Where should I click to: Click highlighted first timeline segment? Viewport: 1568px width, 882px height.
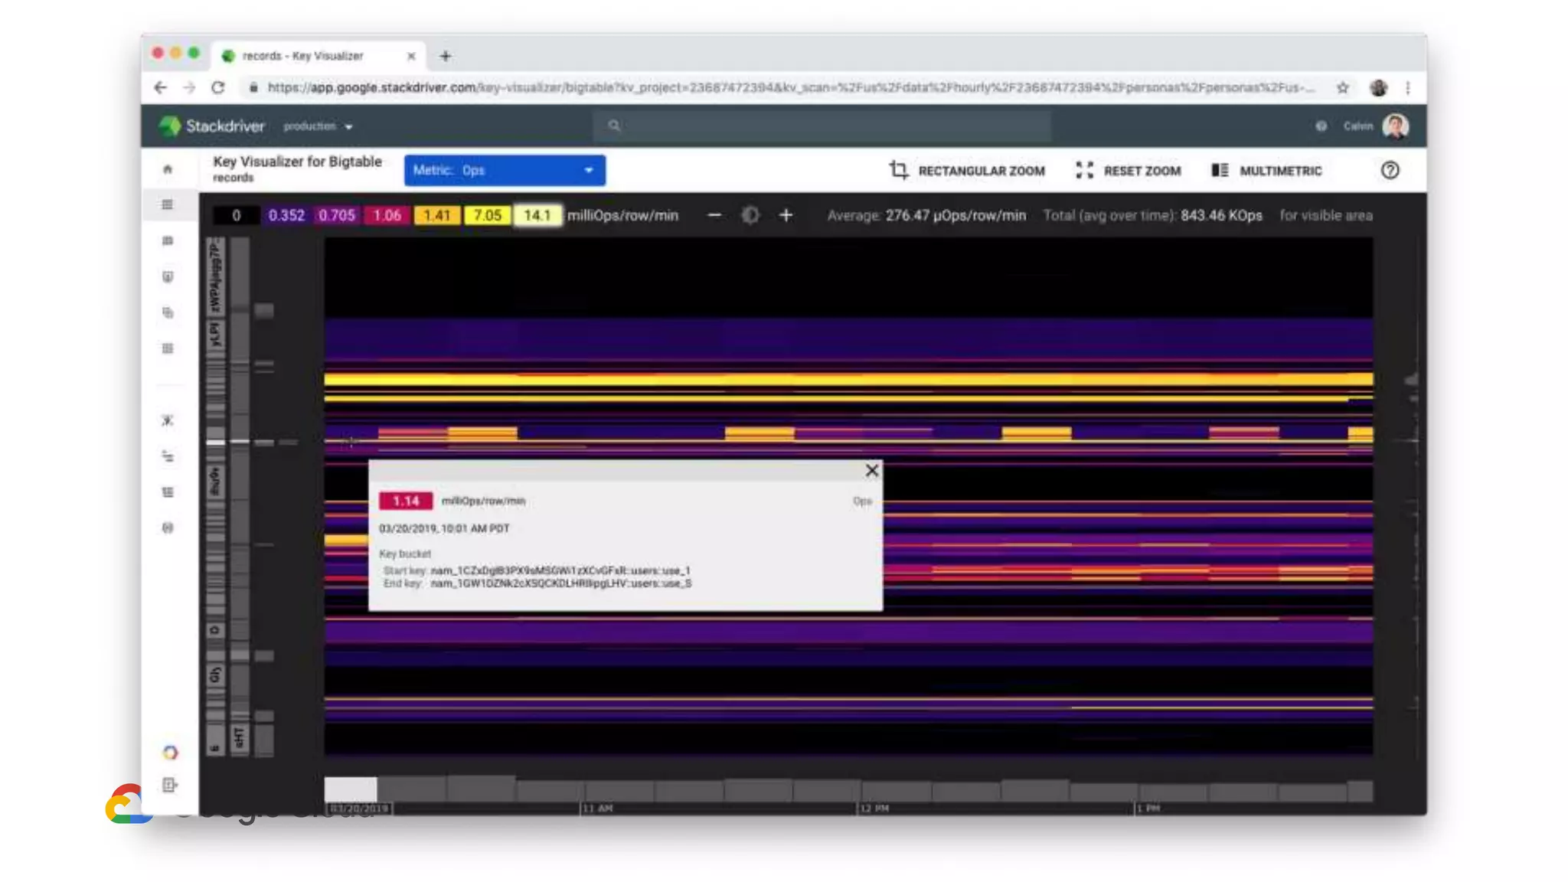point(351,789)
